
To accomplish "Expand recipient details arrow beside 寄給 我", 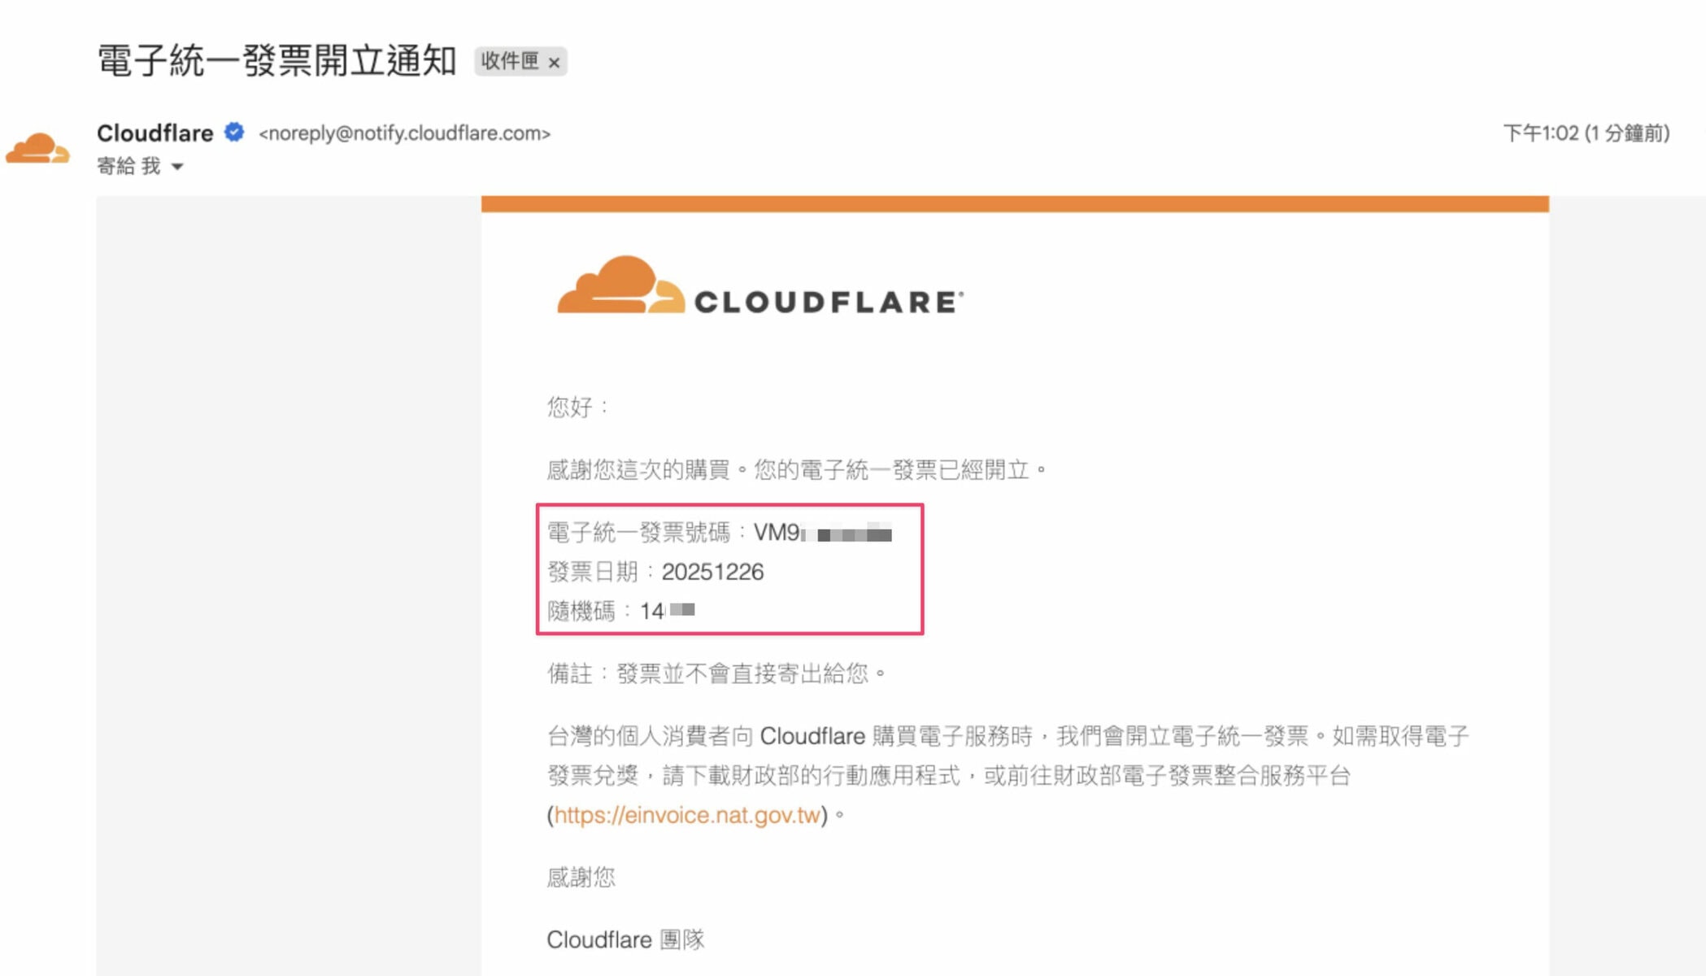I will point(177,167).
